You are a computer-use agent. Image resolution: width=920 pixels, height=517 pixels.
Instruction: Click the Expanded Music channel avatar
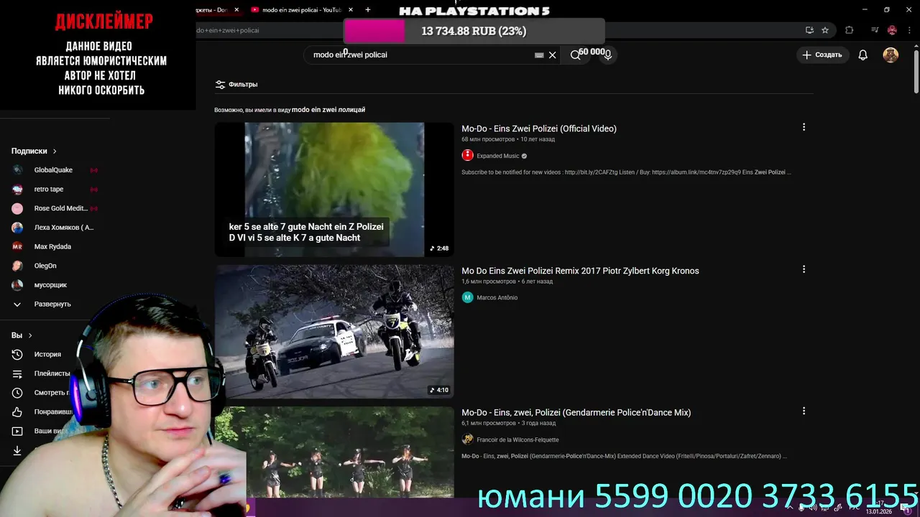tap(467, 156)
